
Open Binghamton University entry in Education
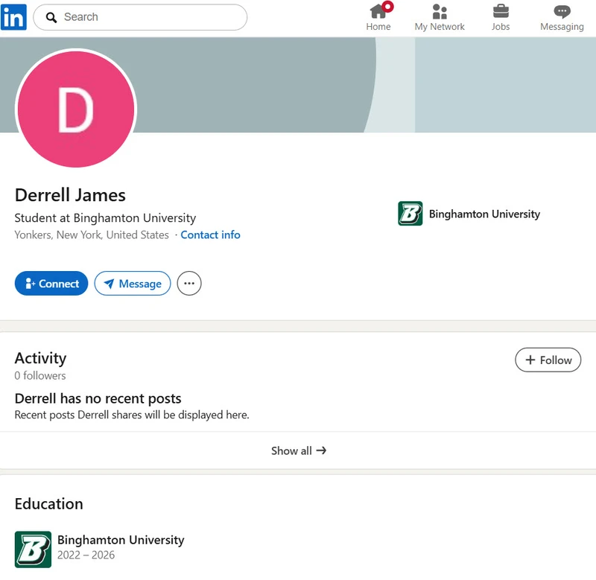(x=121, y=540)
